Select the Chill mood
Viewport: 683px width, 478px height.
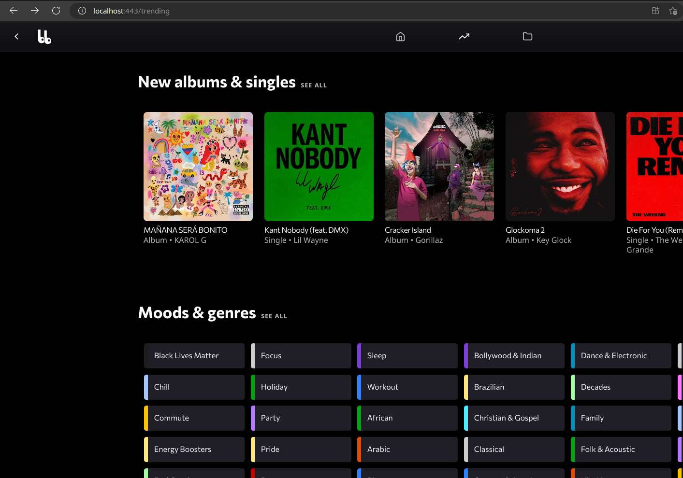tap(194, 387)
